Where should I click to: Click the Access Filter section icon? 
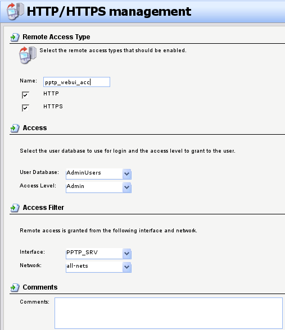tap(15, 208)
